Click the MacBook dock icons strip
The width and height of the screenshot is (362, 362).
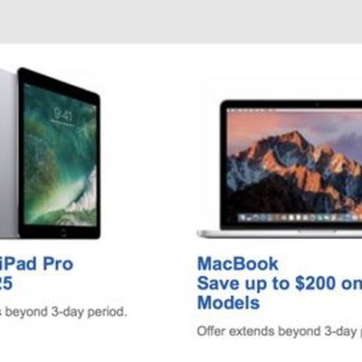[x=299, y=217]
